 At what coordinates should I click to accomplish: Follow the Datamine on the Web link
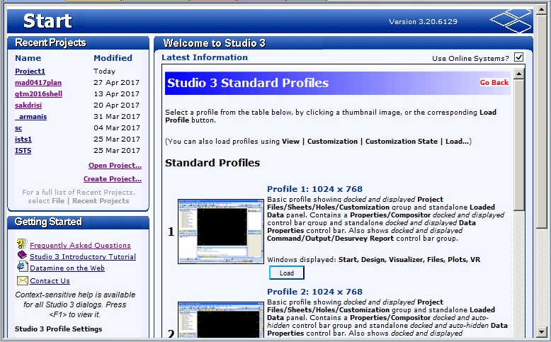click(x=67, y=268)
